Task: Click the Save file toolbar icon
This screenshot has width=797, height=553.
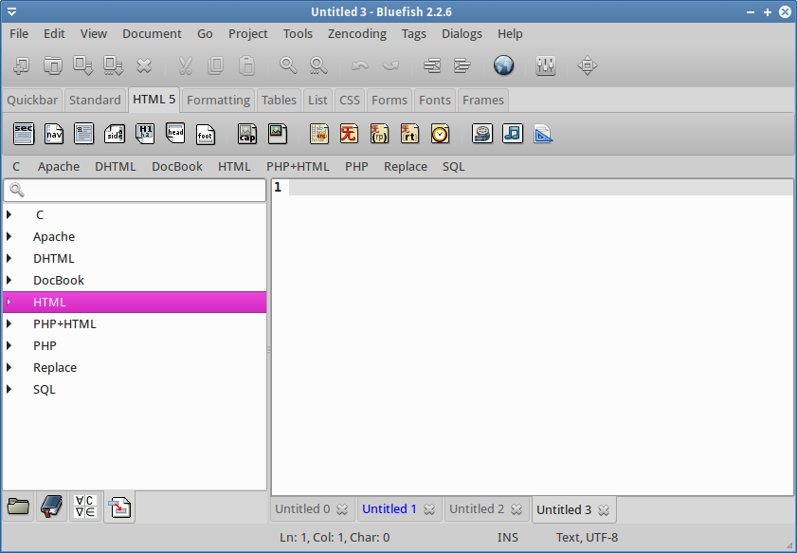Action: 82,65
